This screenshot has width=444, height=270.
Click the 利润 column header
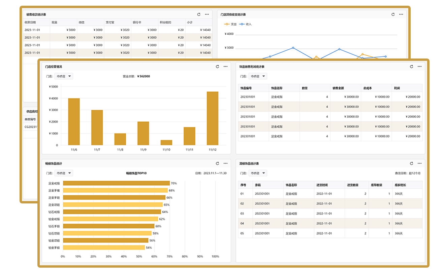coord(397,88)
